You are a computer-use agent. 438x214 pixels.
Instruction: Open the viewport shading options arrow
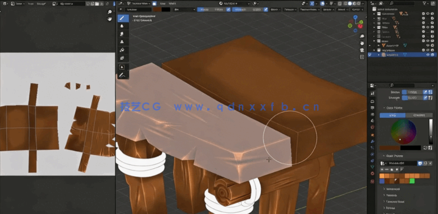click(364, 4)
